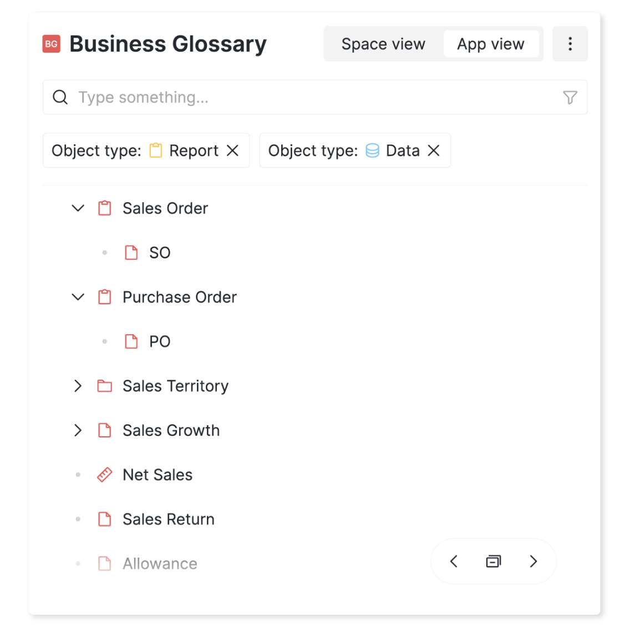Switch to Space view
Image resolution: width=629 pixels, height=628 pixels.
point(383,44)
